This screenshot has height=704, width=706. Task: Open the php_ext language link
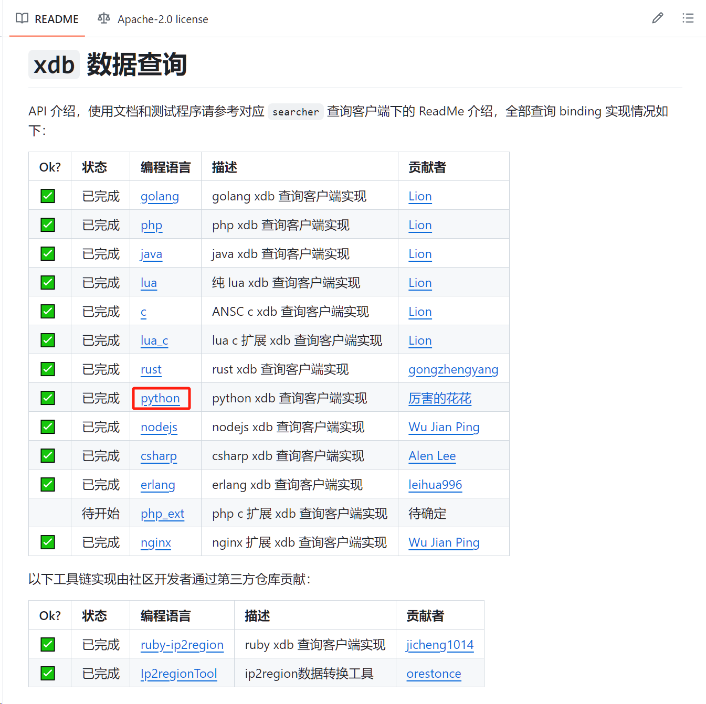(x=162, y=514)
